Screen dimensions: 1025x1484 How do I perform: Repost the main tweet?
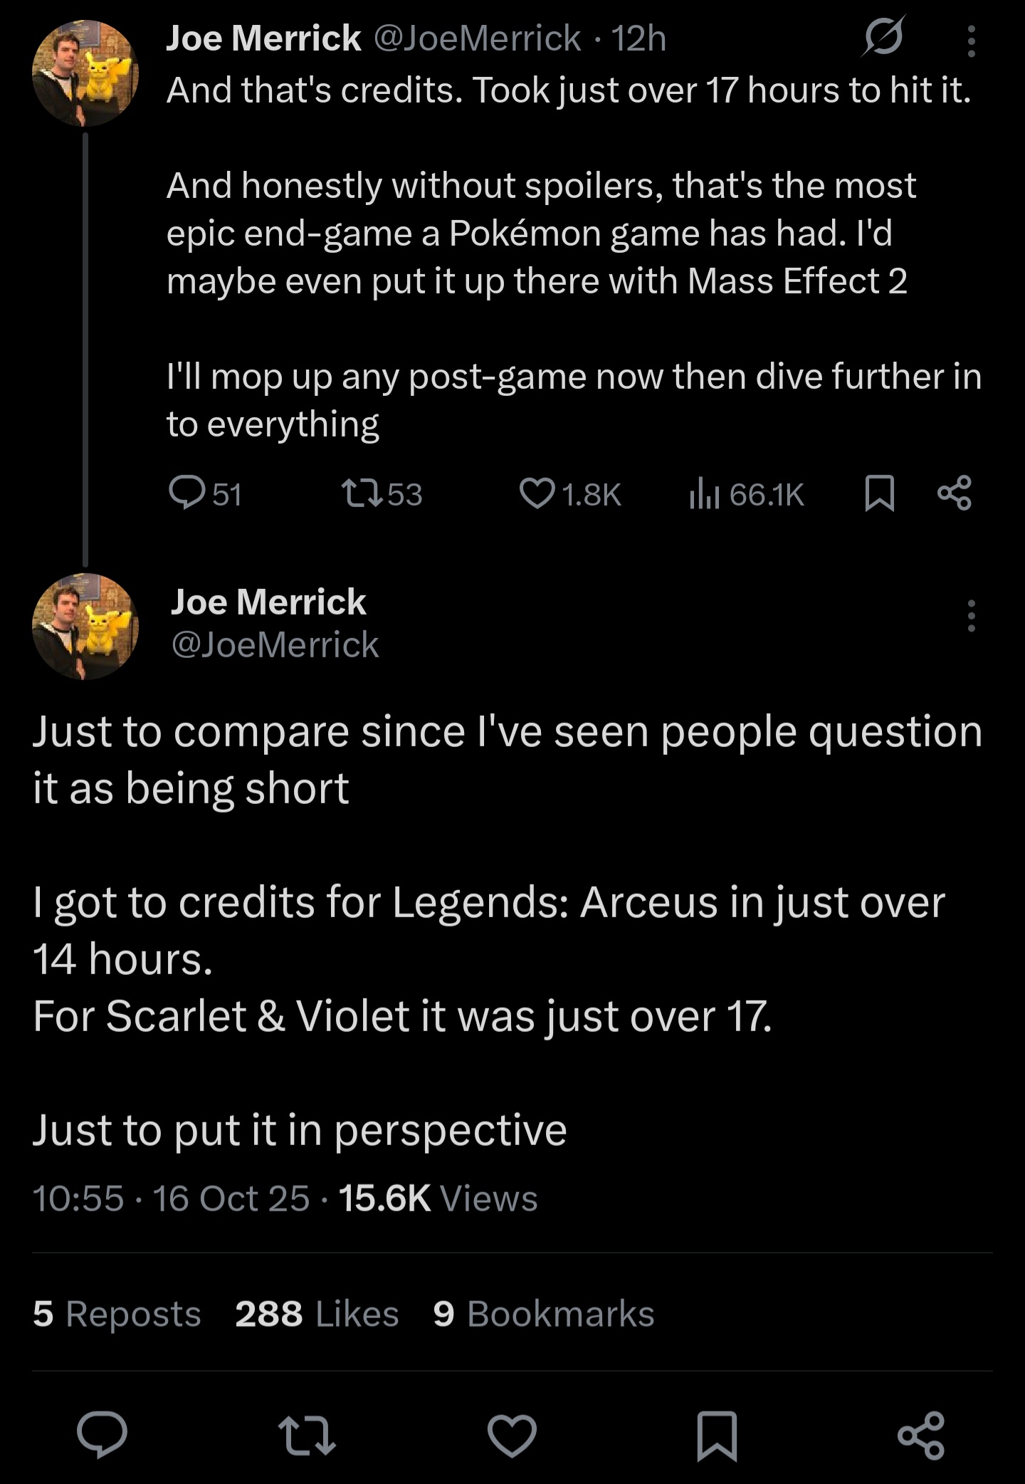point(307,1436)
